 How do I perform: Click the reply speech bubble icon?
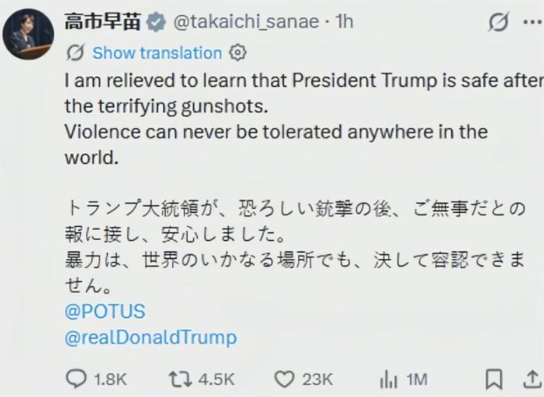pyautogui.click(x=75, y=380)
